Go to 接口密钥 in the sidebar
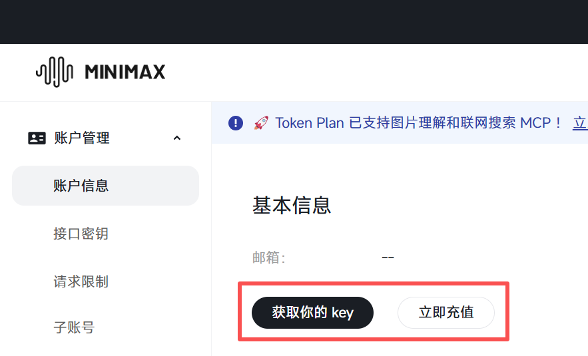The image size is (588, 356). pos(81,234)
